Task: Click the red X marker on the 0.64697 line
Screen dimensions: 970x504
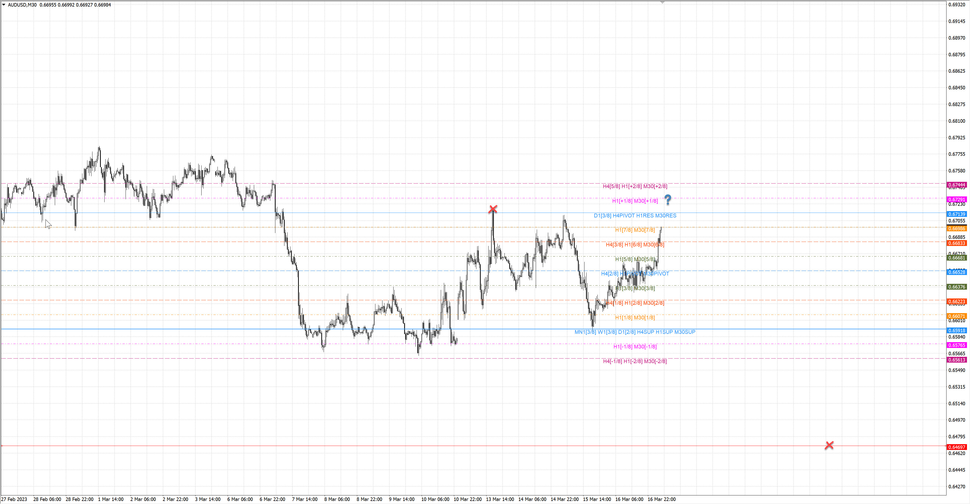Action: (829, 445)
